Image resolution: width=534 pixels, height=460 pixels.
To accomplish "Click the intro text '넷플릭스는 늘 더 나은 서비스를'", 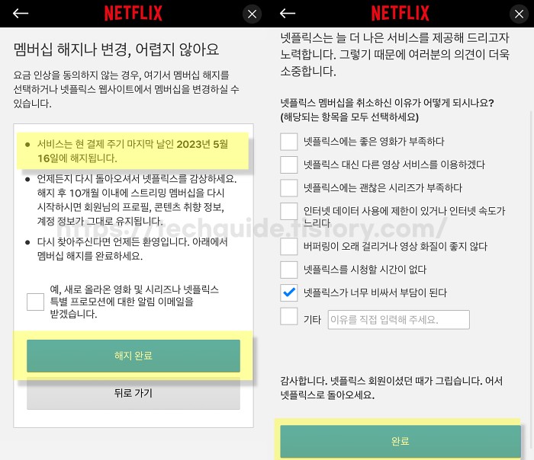I will (x=394, y=54).
